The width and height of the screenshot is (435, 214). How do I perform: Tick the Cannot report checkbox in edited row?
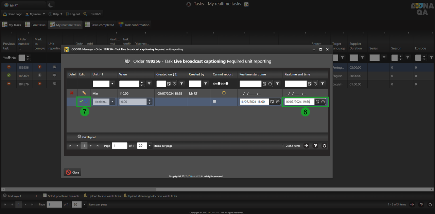click(214, 101)
